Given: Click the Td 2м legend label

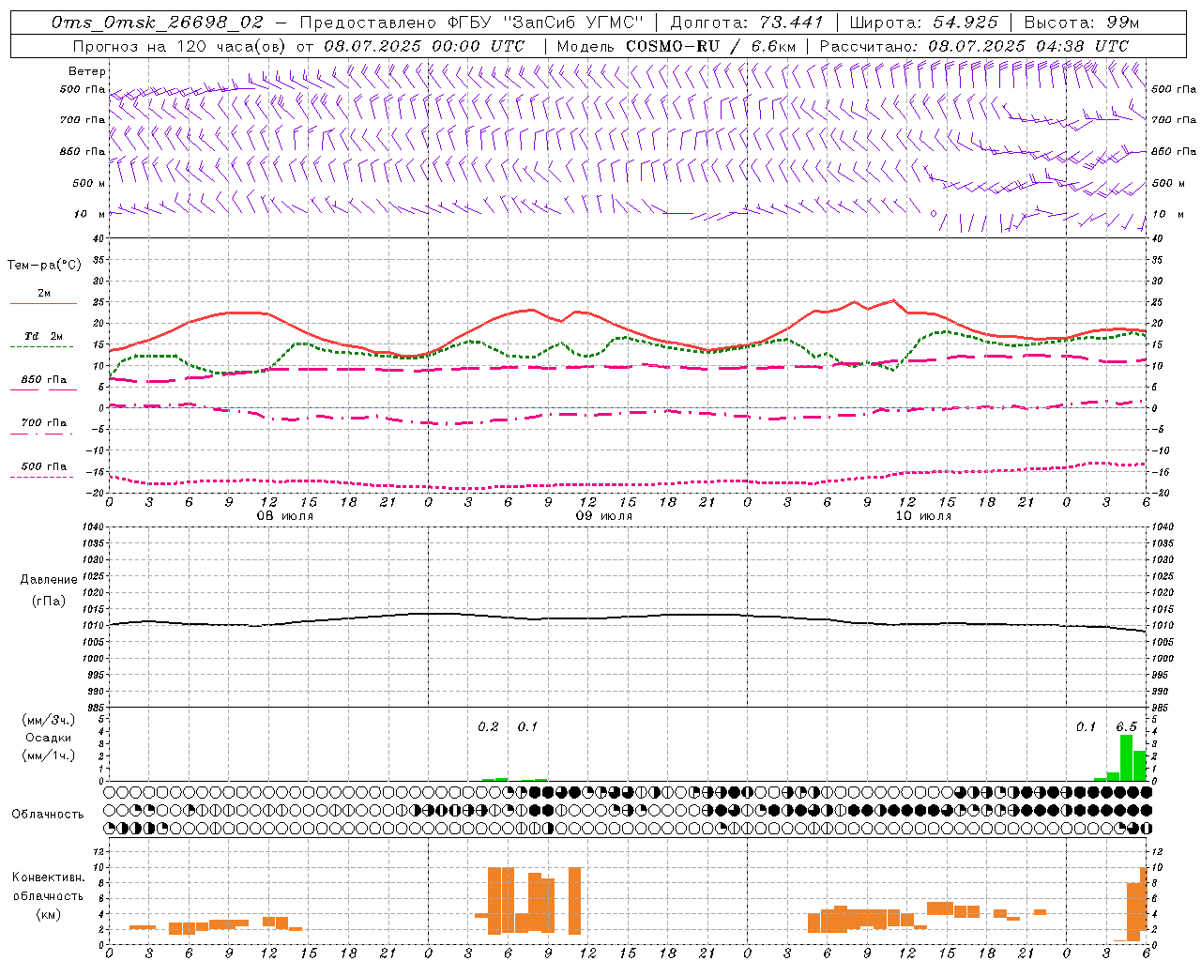Looking at the screenshot, I should click(x=43, y=336).
